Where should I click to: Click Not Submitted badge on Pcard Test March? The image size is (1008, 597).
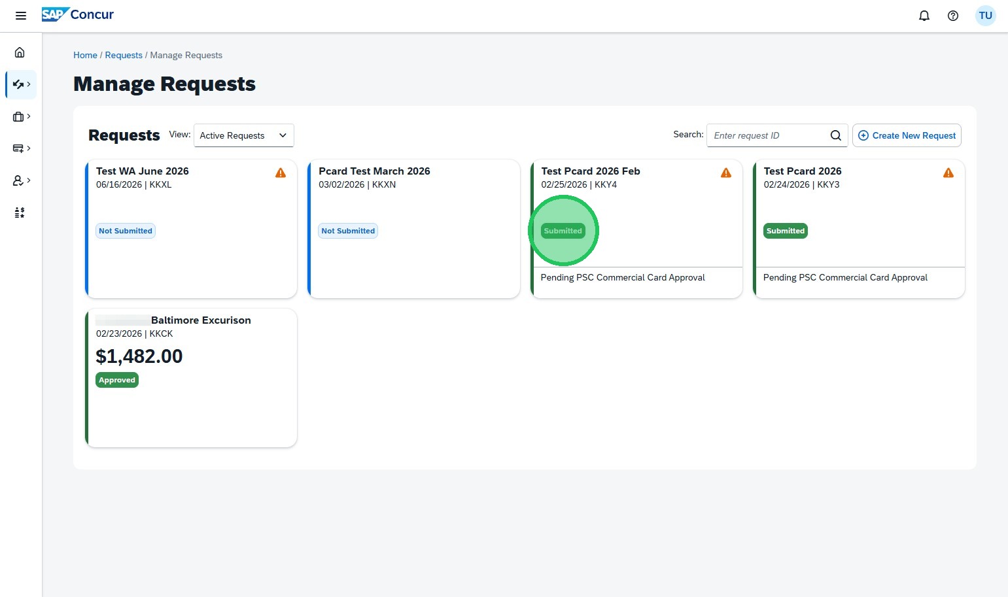(x=348, y=231)
